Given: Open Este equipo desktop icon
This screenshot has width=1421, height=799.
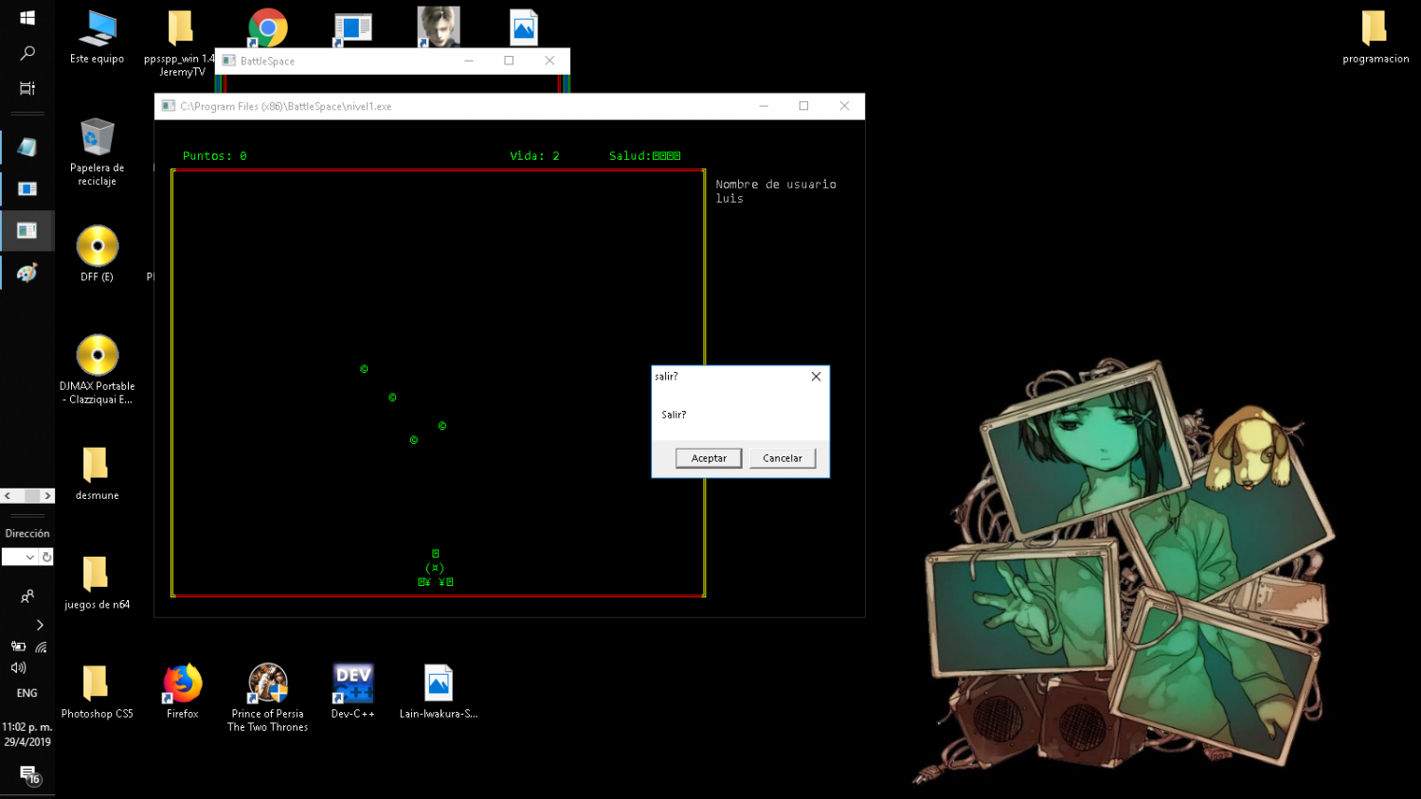Looking at the screenshot, I should pyautogui.click(x=97, y=38).
